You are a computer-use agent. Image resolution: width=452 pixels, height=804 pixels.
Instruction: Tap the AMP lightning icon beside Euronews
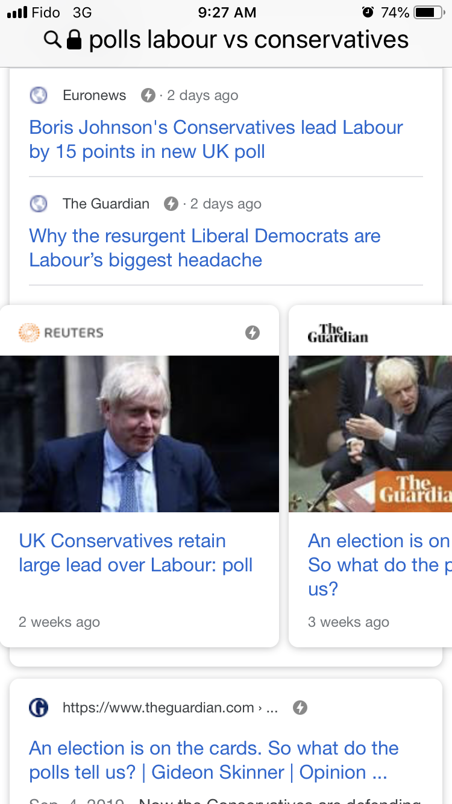[148, 95]
